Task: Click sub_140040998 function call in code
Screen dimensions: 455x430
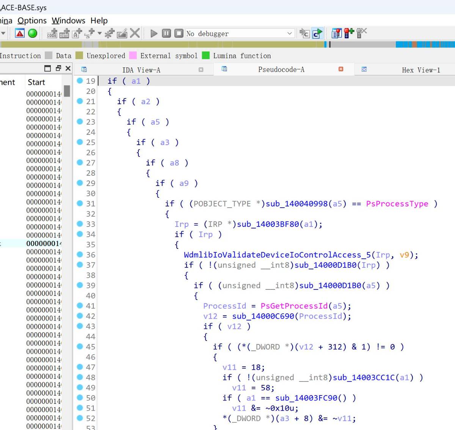Action: 297,204
